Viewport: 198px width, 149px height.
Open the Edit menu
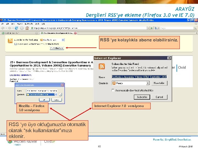click(x=7, y=24)
